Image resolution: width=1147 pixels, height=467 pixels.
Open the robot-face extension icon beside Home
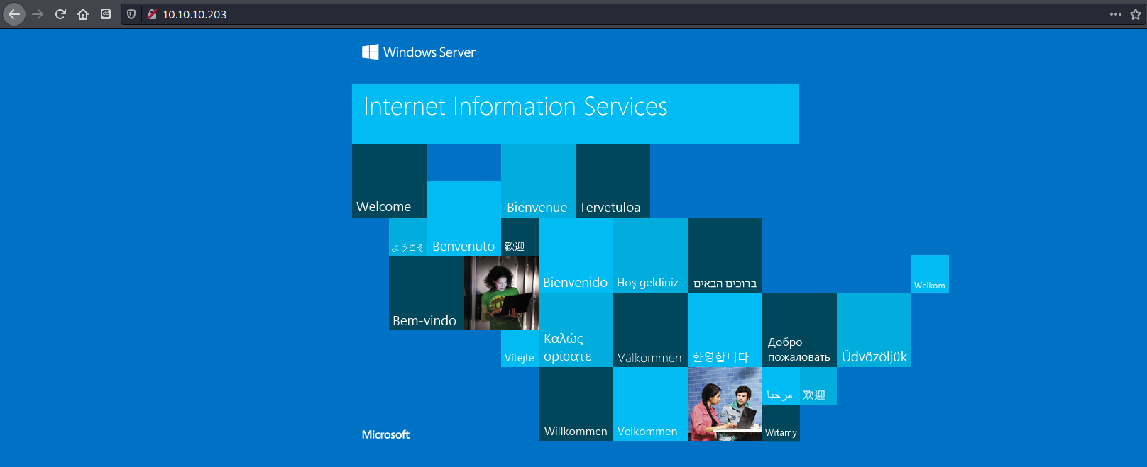click(x=106, y=14)
